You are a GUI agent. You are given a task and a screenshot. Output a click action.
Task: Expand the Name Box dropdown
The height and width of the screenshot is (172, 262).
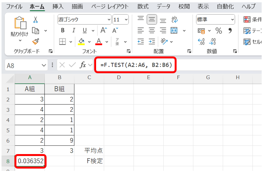point(44,65)
